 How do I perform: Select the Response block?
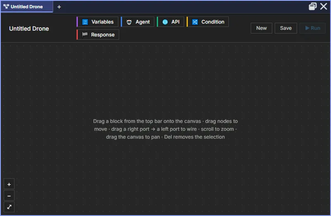(98, 35)
